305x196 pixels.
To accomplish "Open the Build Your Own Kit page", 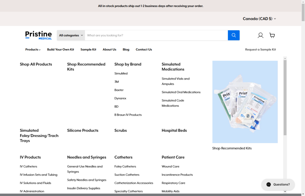I will 60,49.
